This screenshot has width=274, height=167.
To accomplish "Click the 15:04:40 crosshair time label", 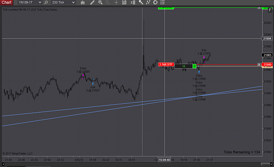I will point(164,160).
